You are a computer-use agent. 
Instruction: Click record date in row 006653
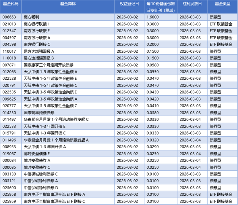tap(127, 17)
